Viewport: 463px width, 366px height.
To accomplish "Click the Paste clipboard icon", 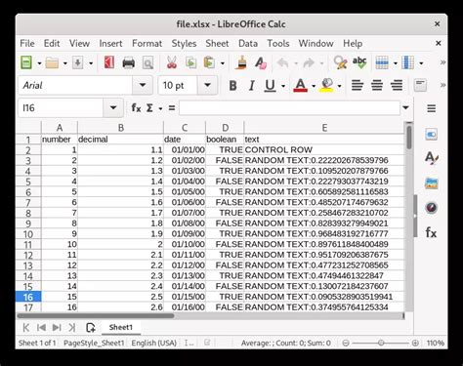I will [209, 62].
